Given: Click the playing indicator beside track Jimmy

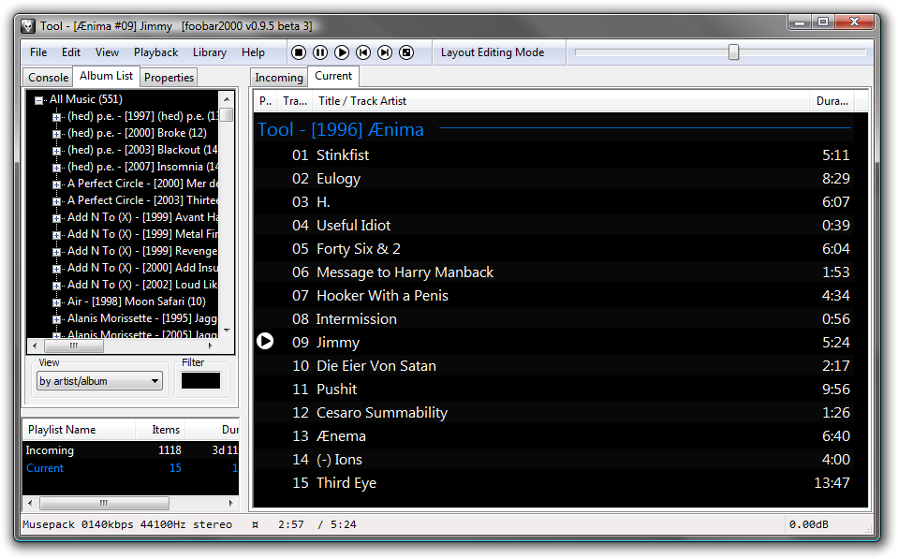Looking at the screenshot, I should click(265, 342).
